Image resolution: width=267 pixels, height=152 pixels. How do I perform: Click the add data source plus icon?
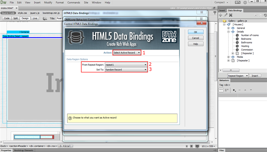[221, 15]
